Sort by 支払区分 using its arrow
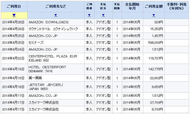 [x=103, y=15]
